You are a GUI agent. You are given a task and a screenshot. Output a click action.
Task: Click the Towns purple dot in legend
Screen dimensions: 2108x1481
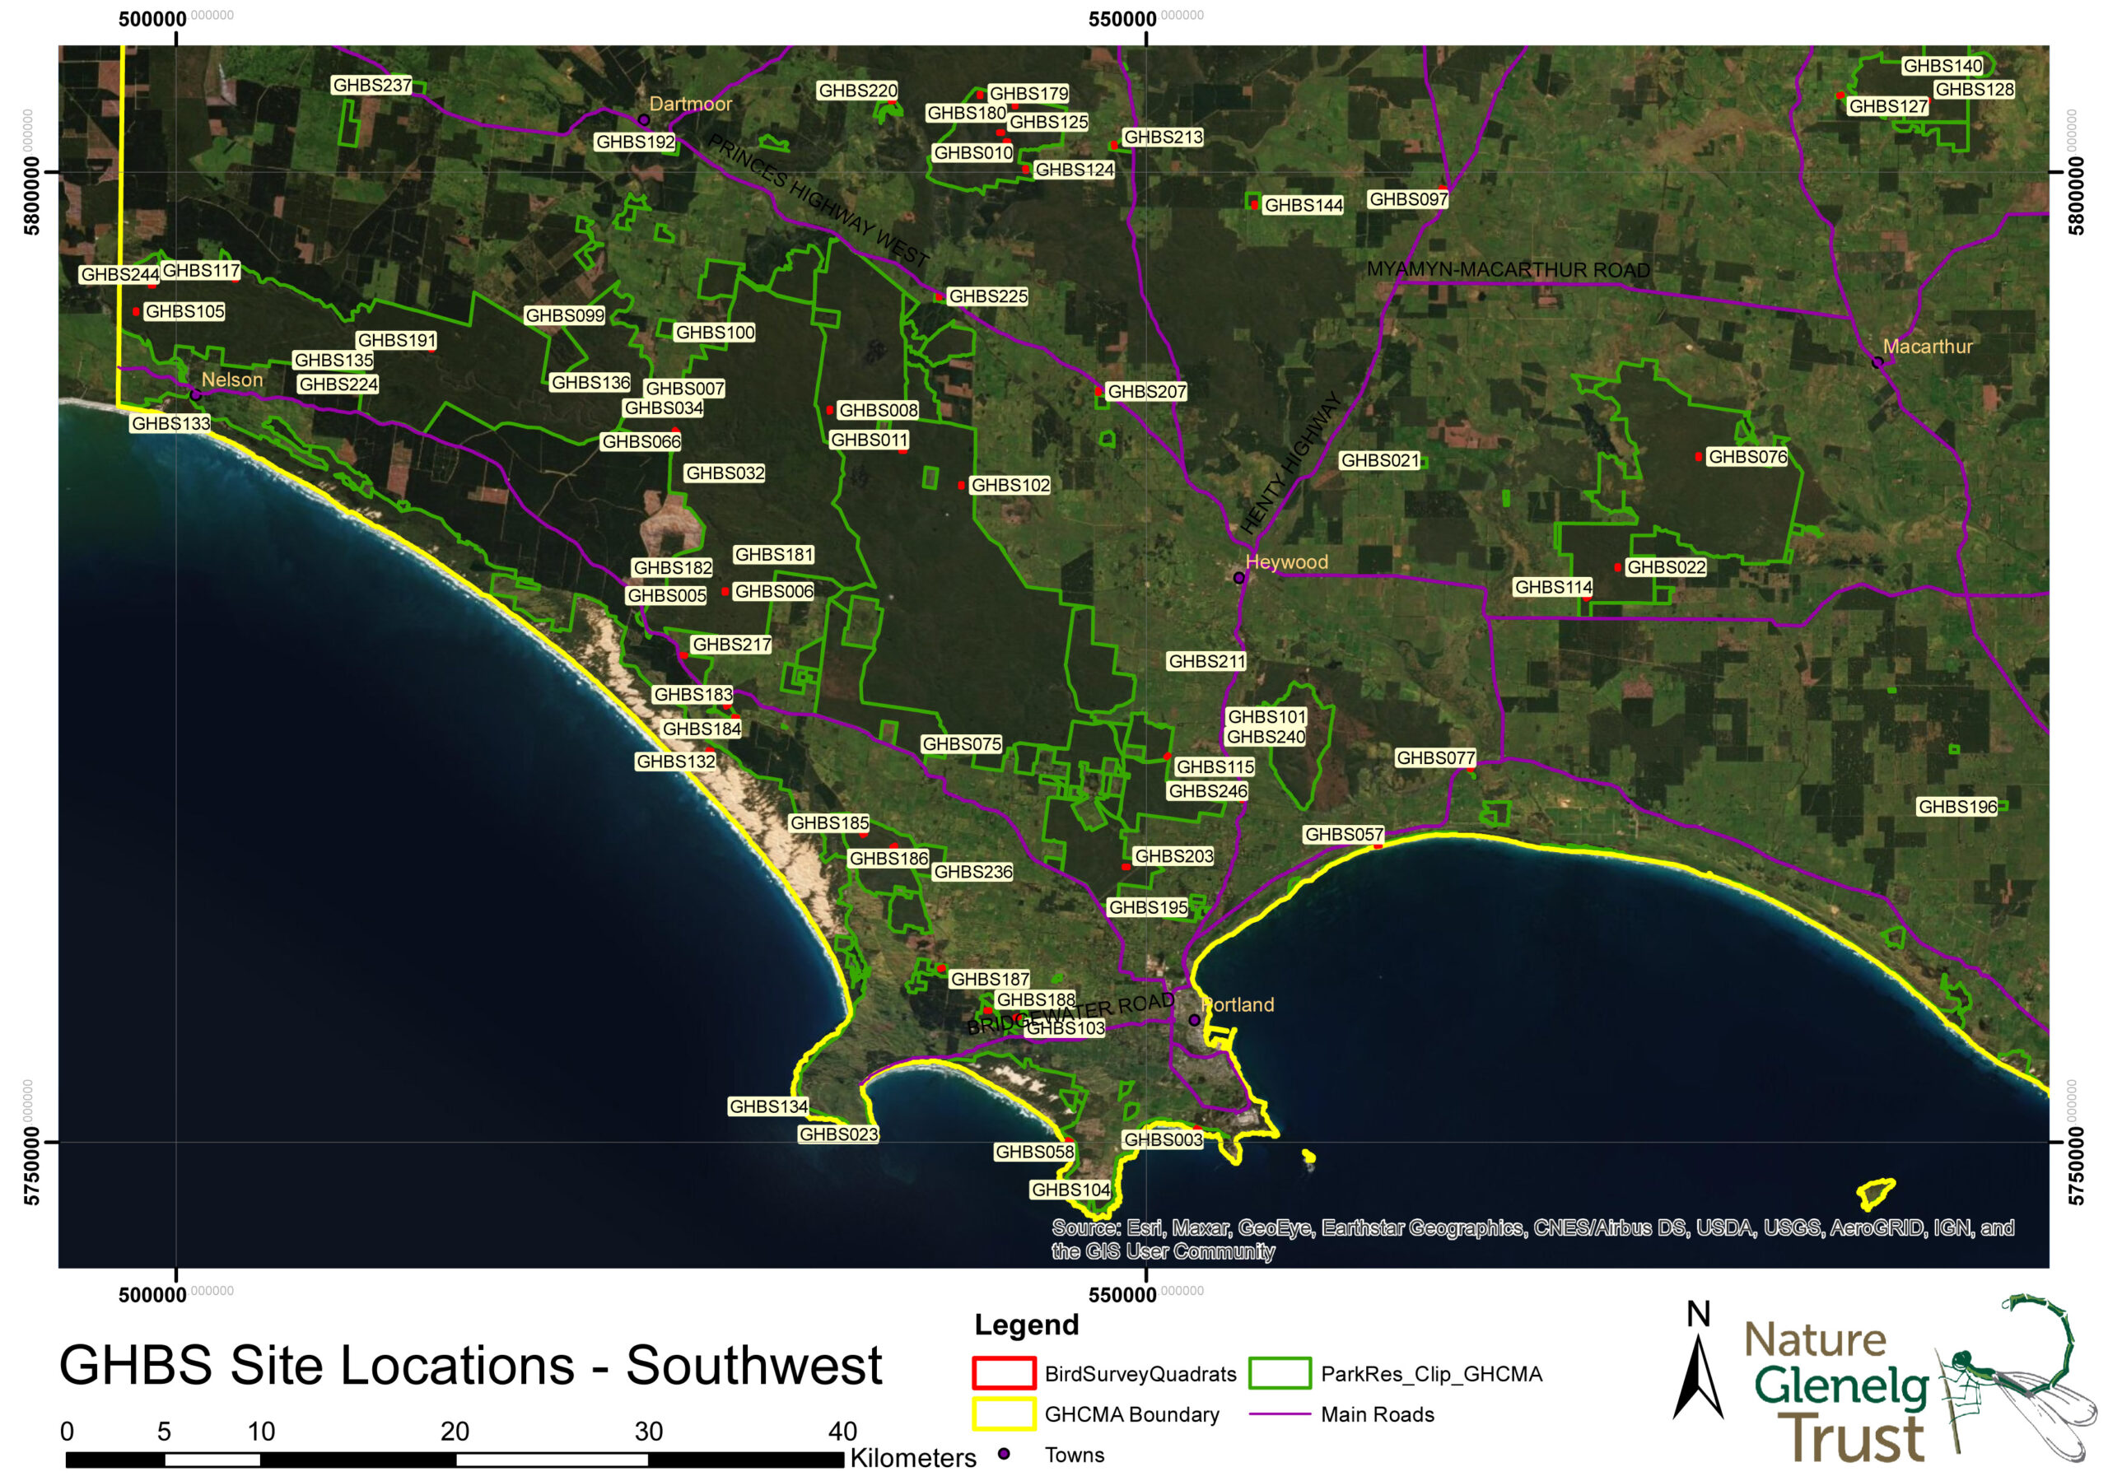(1004, 1454)
